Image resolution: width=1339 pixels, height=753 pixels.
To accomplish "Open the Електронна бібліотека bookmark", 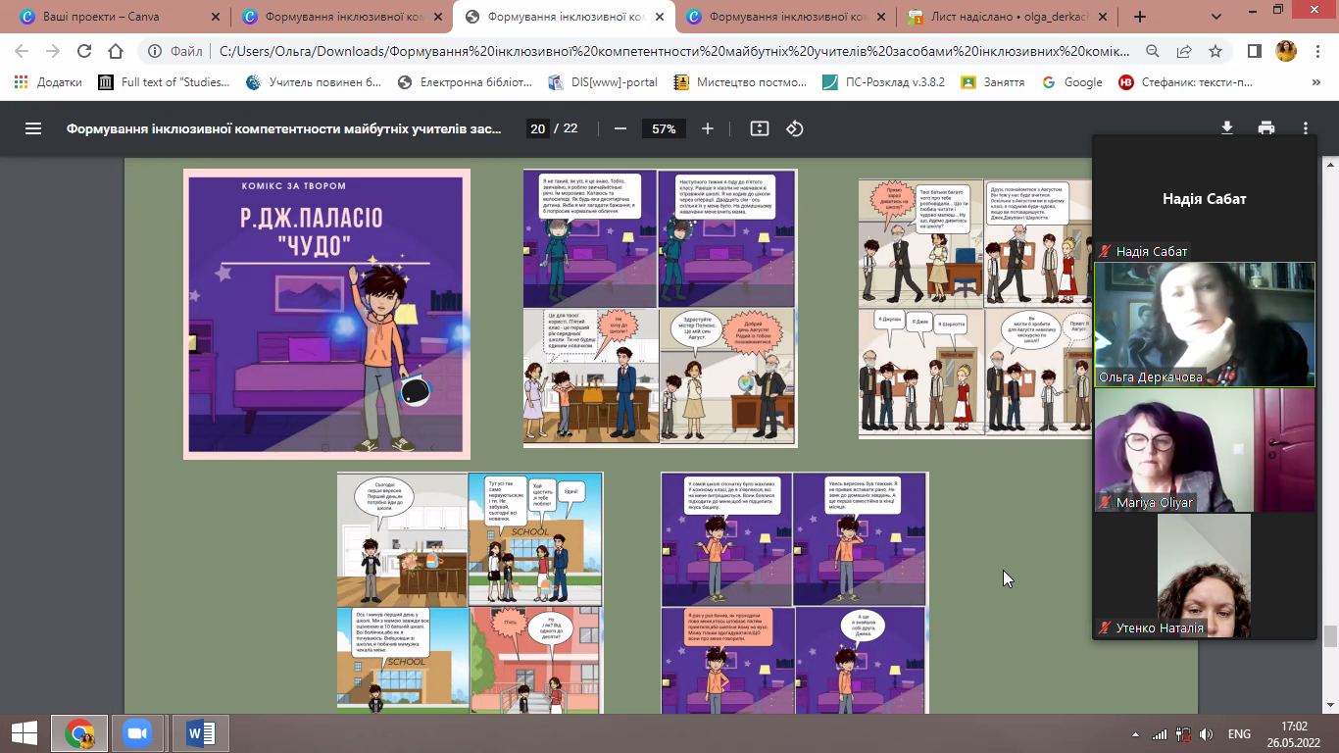I will tap(466, 82).
